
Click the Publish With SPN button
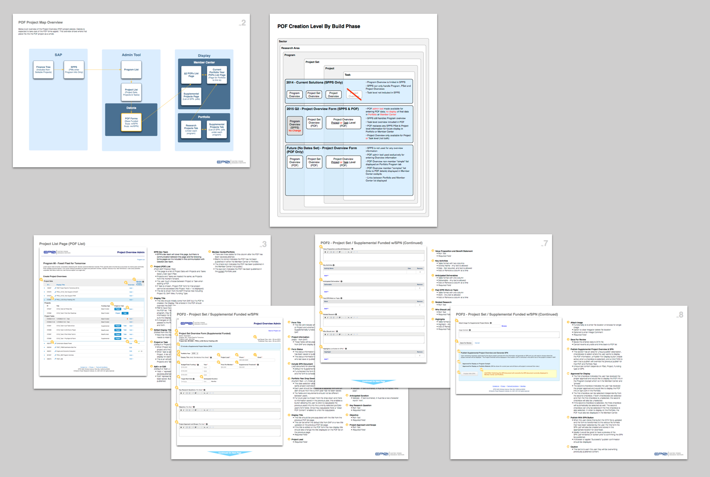point(469,373)
